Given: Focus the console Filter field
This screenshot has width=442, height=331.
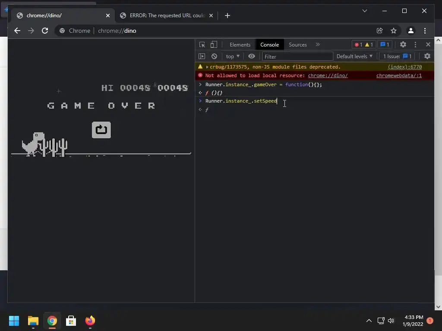Looking at the screenshot, I should [297, 56].
